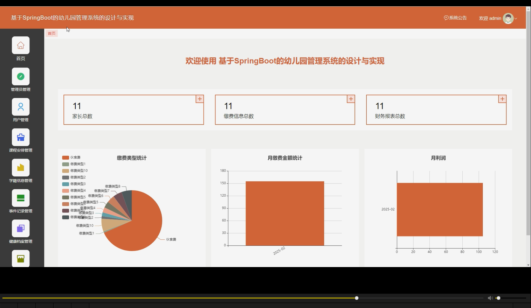Adjust the volume slider handle
The width and height of the screenshot is (531, 308).
pyautogui.click(x=498, y=298)
